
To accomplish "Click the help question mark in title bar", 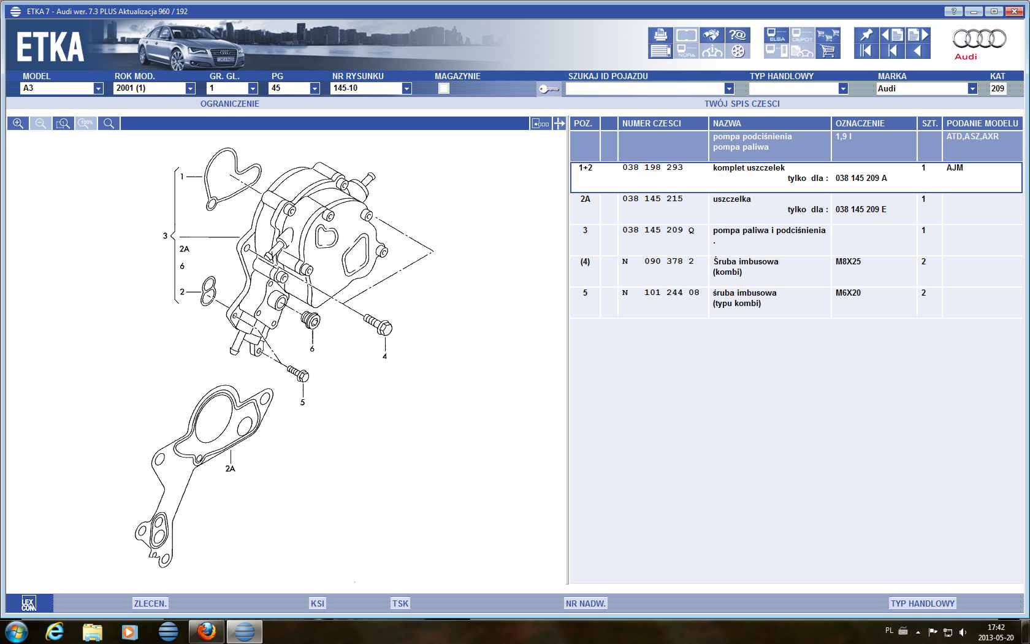I will click(x=953, y=11).
